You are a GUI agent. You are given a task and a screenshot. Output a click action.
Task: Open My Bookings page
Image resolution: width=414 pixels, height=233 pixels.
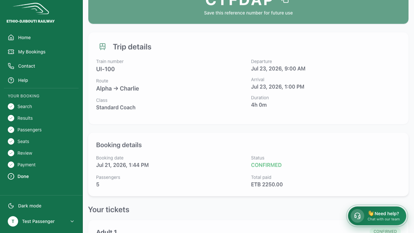coord(41,52)
